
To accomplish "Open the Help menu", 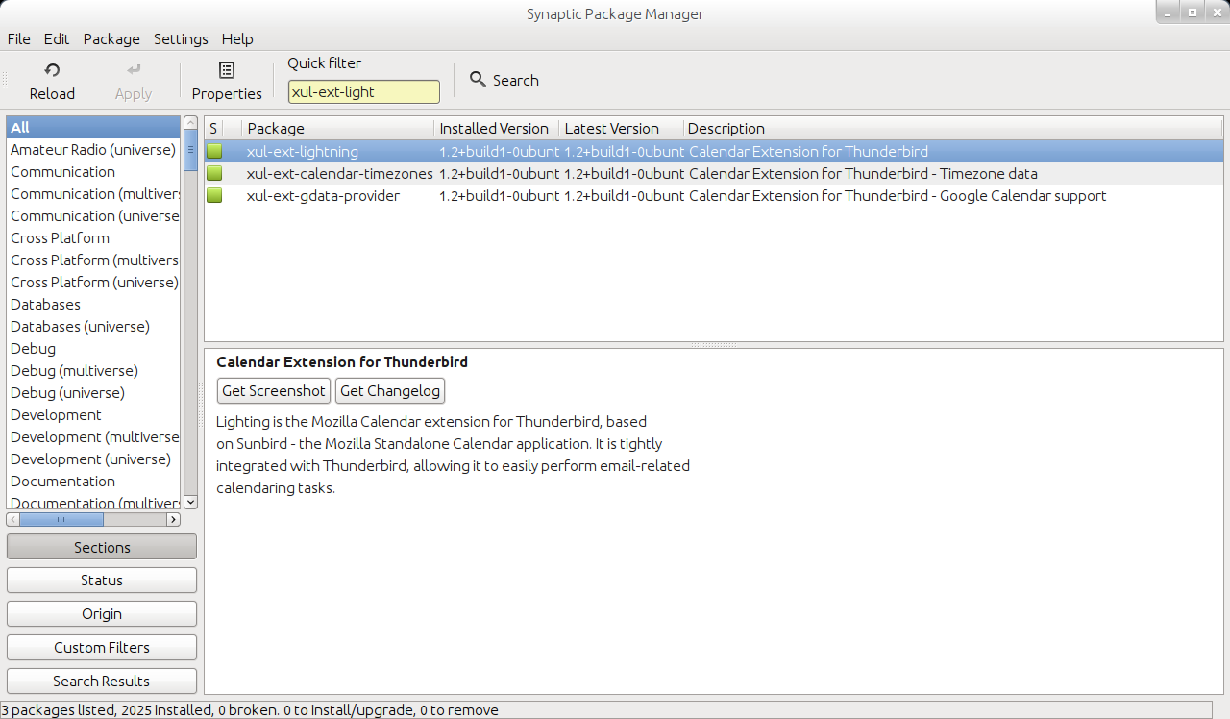I will (237, 39).
